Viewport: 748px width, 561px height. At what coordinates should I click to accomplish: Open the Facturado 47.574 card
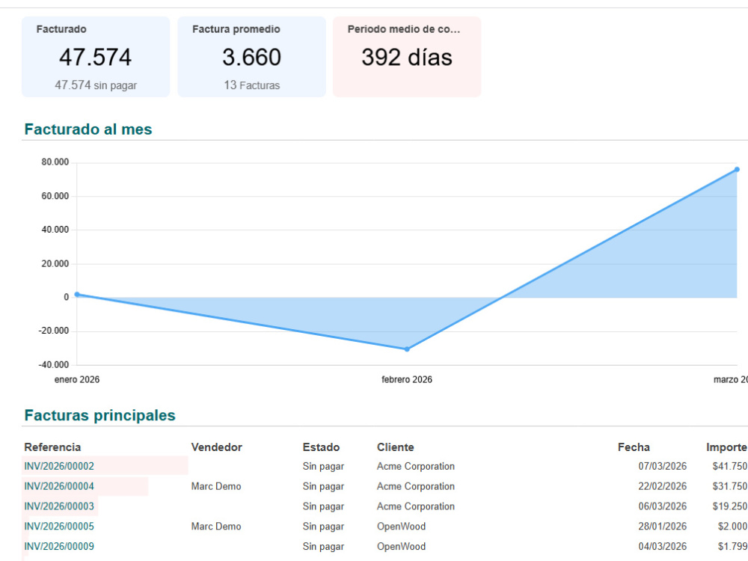click(96, 57)
